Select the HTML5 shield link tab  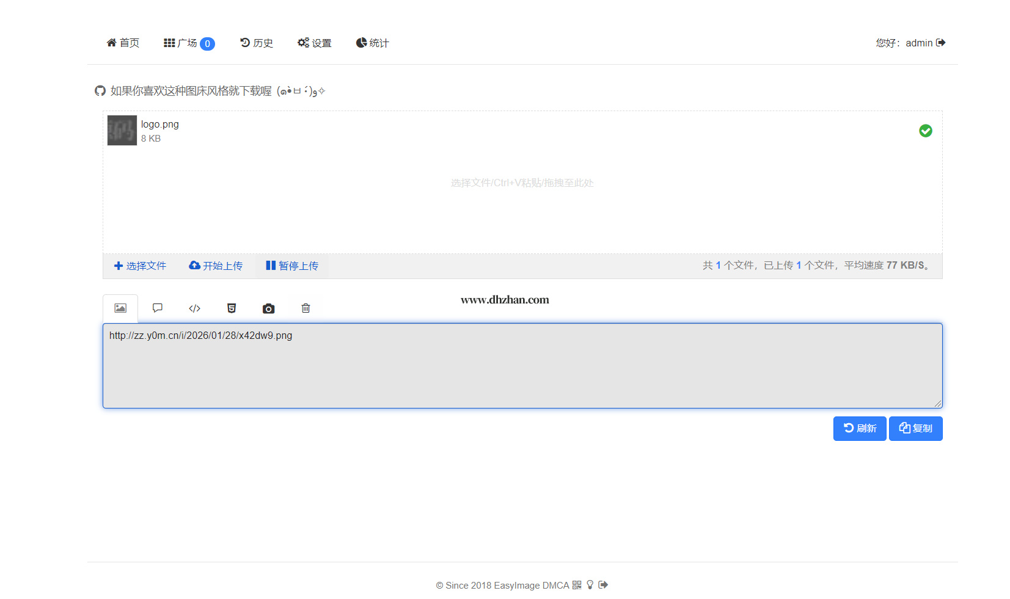pyautogui.click(x=232, y=308)
